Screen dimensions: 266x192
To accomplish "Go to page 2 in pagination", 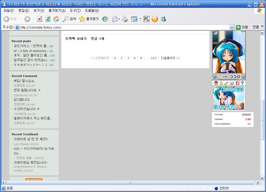I will pyautogui.click(x=122, y=58).
